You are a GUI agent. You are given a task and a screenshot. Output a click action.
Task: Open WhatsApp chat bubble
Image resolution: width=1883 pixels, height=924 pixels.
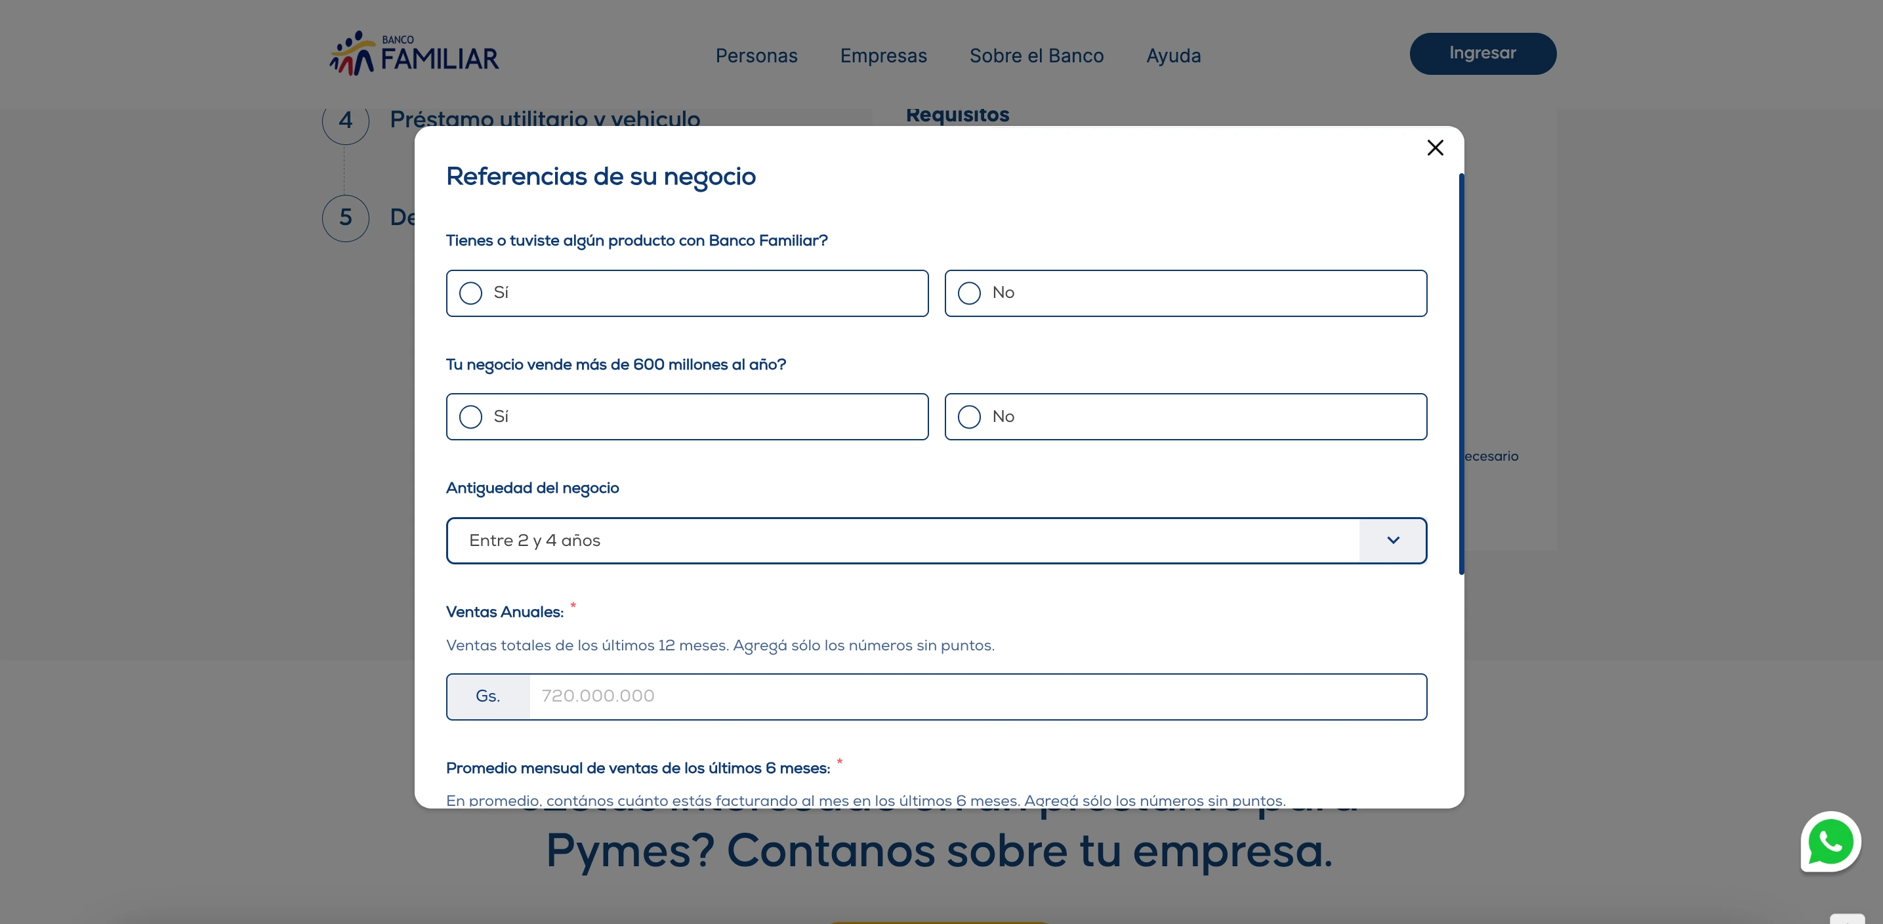[1830, 841]
